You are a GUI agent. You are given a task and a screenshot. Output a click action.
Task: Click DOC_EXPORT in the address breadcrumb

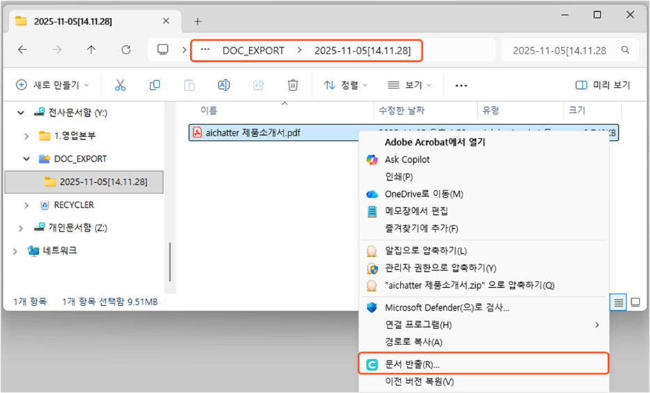click(x=253, y=51)
